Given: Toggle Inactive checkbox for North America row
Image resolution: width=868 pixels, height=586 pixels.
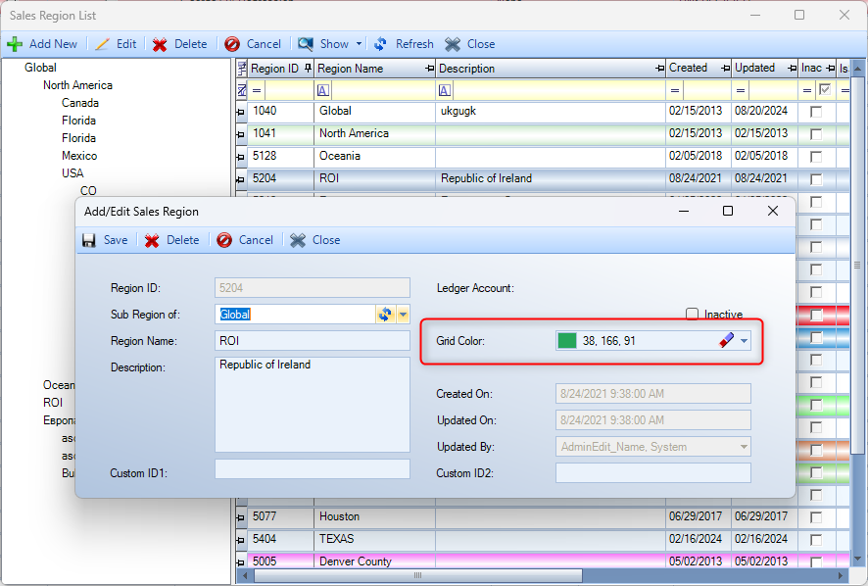Looking at the screenshot, I should click(x=816, y=134).
